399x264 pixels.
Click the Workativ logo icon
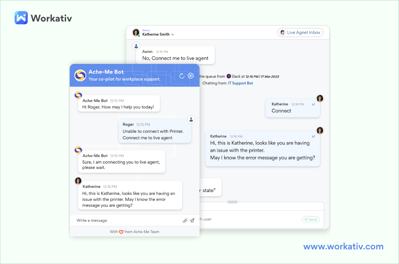pyautogui.click(x=21, y=18)
